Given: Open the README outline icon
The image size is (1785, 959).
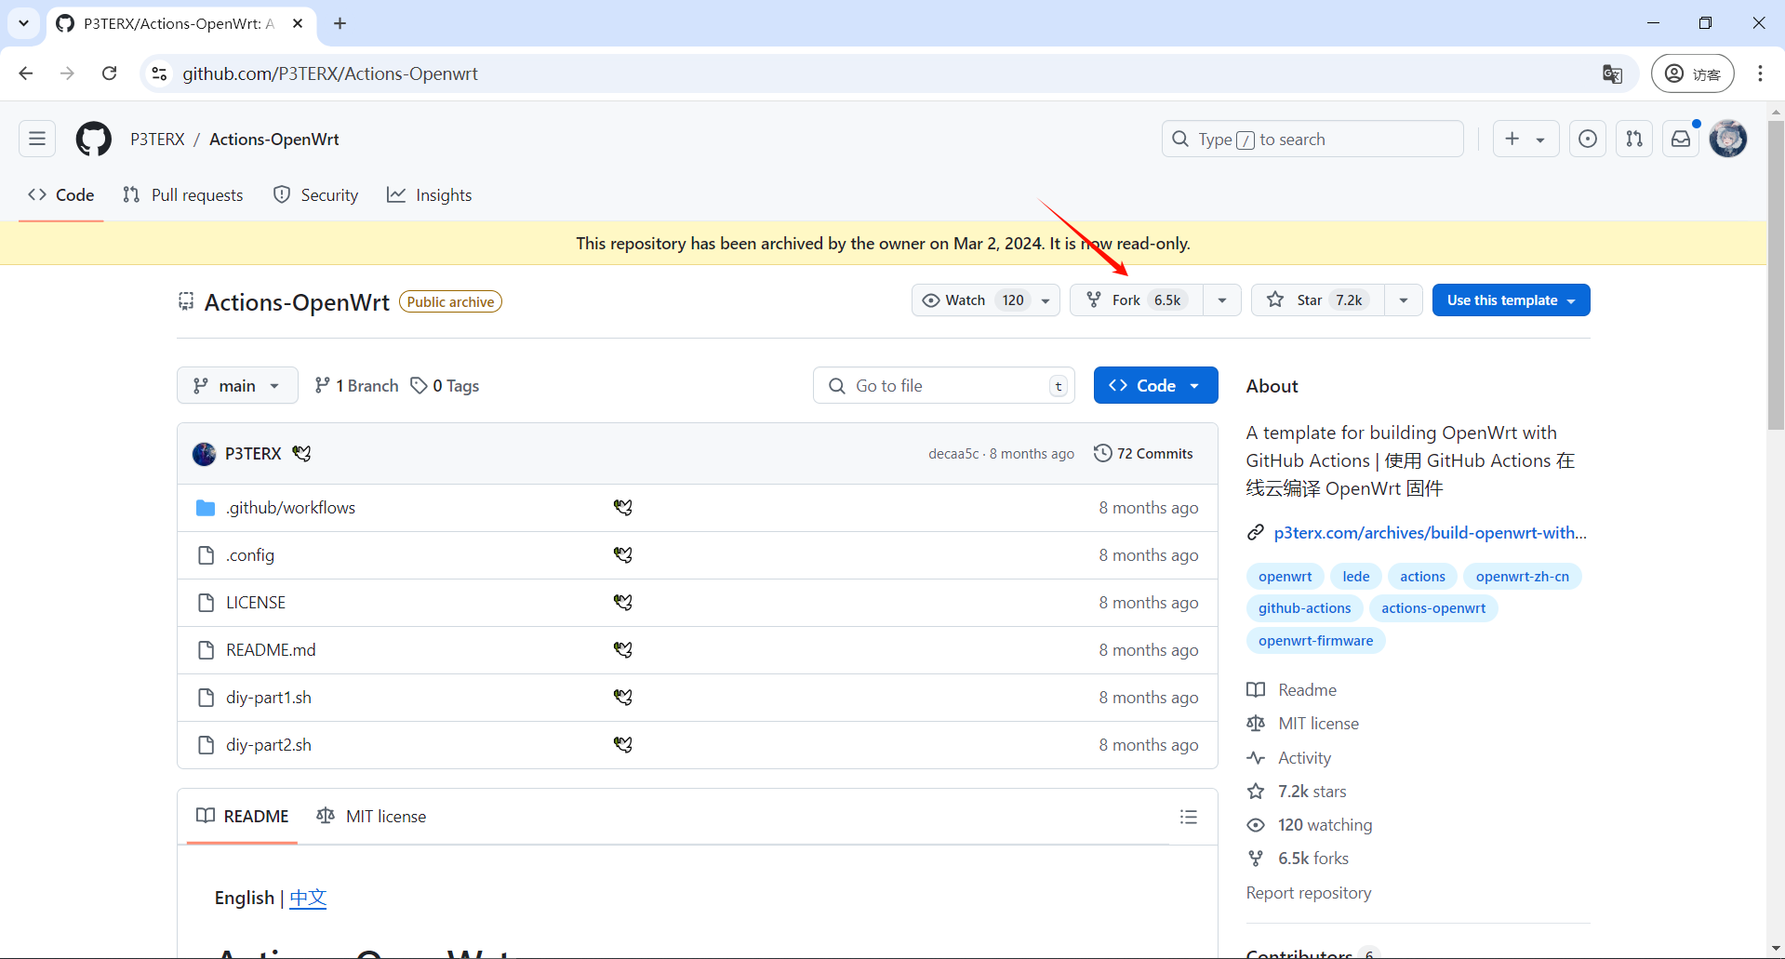Looking at the screenshot, I should point(1188,817).
